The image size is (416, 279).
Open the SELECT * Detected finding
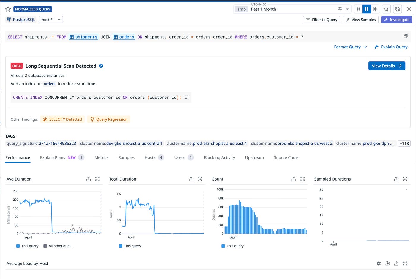pyautogui.click(x=62, y=119)
